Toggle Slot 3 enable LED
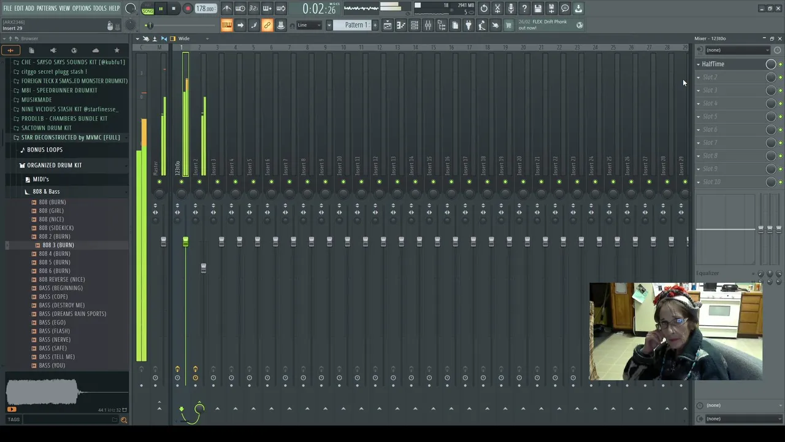The height and width of the screenshot is (442, 785). tap(780, 91)
